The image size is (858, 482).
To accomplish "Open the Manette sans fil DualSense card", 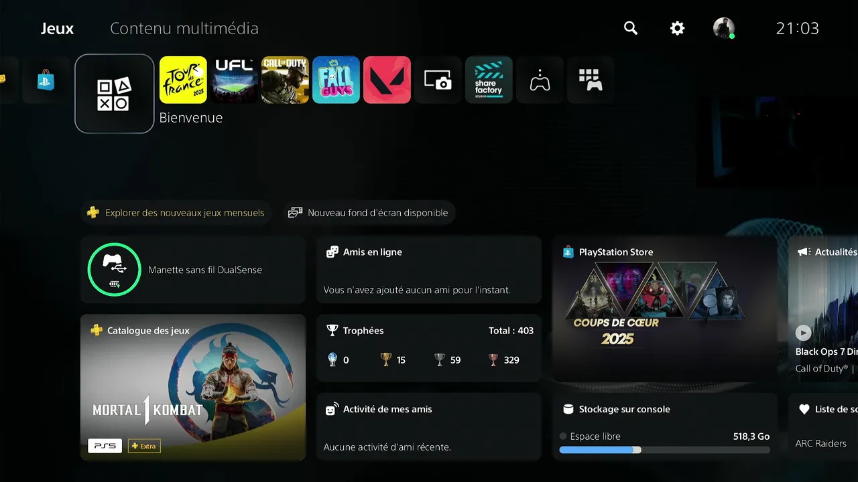I will [193, 270].
